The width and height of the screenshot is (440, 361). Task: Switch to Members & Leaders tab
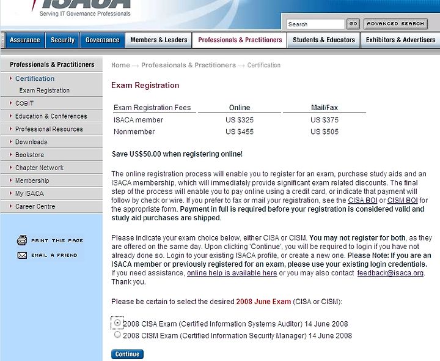(158, 40)
